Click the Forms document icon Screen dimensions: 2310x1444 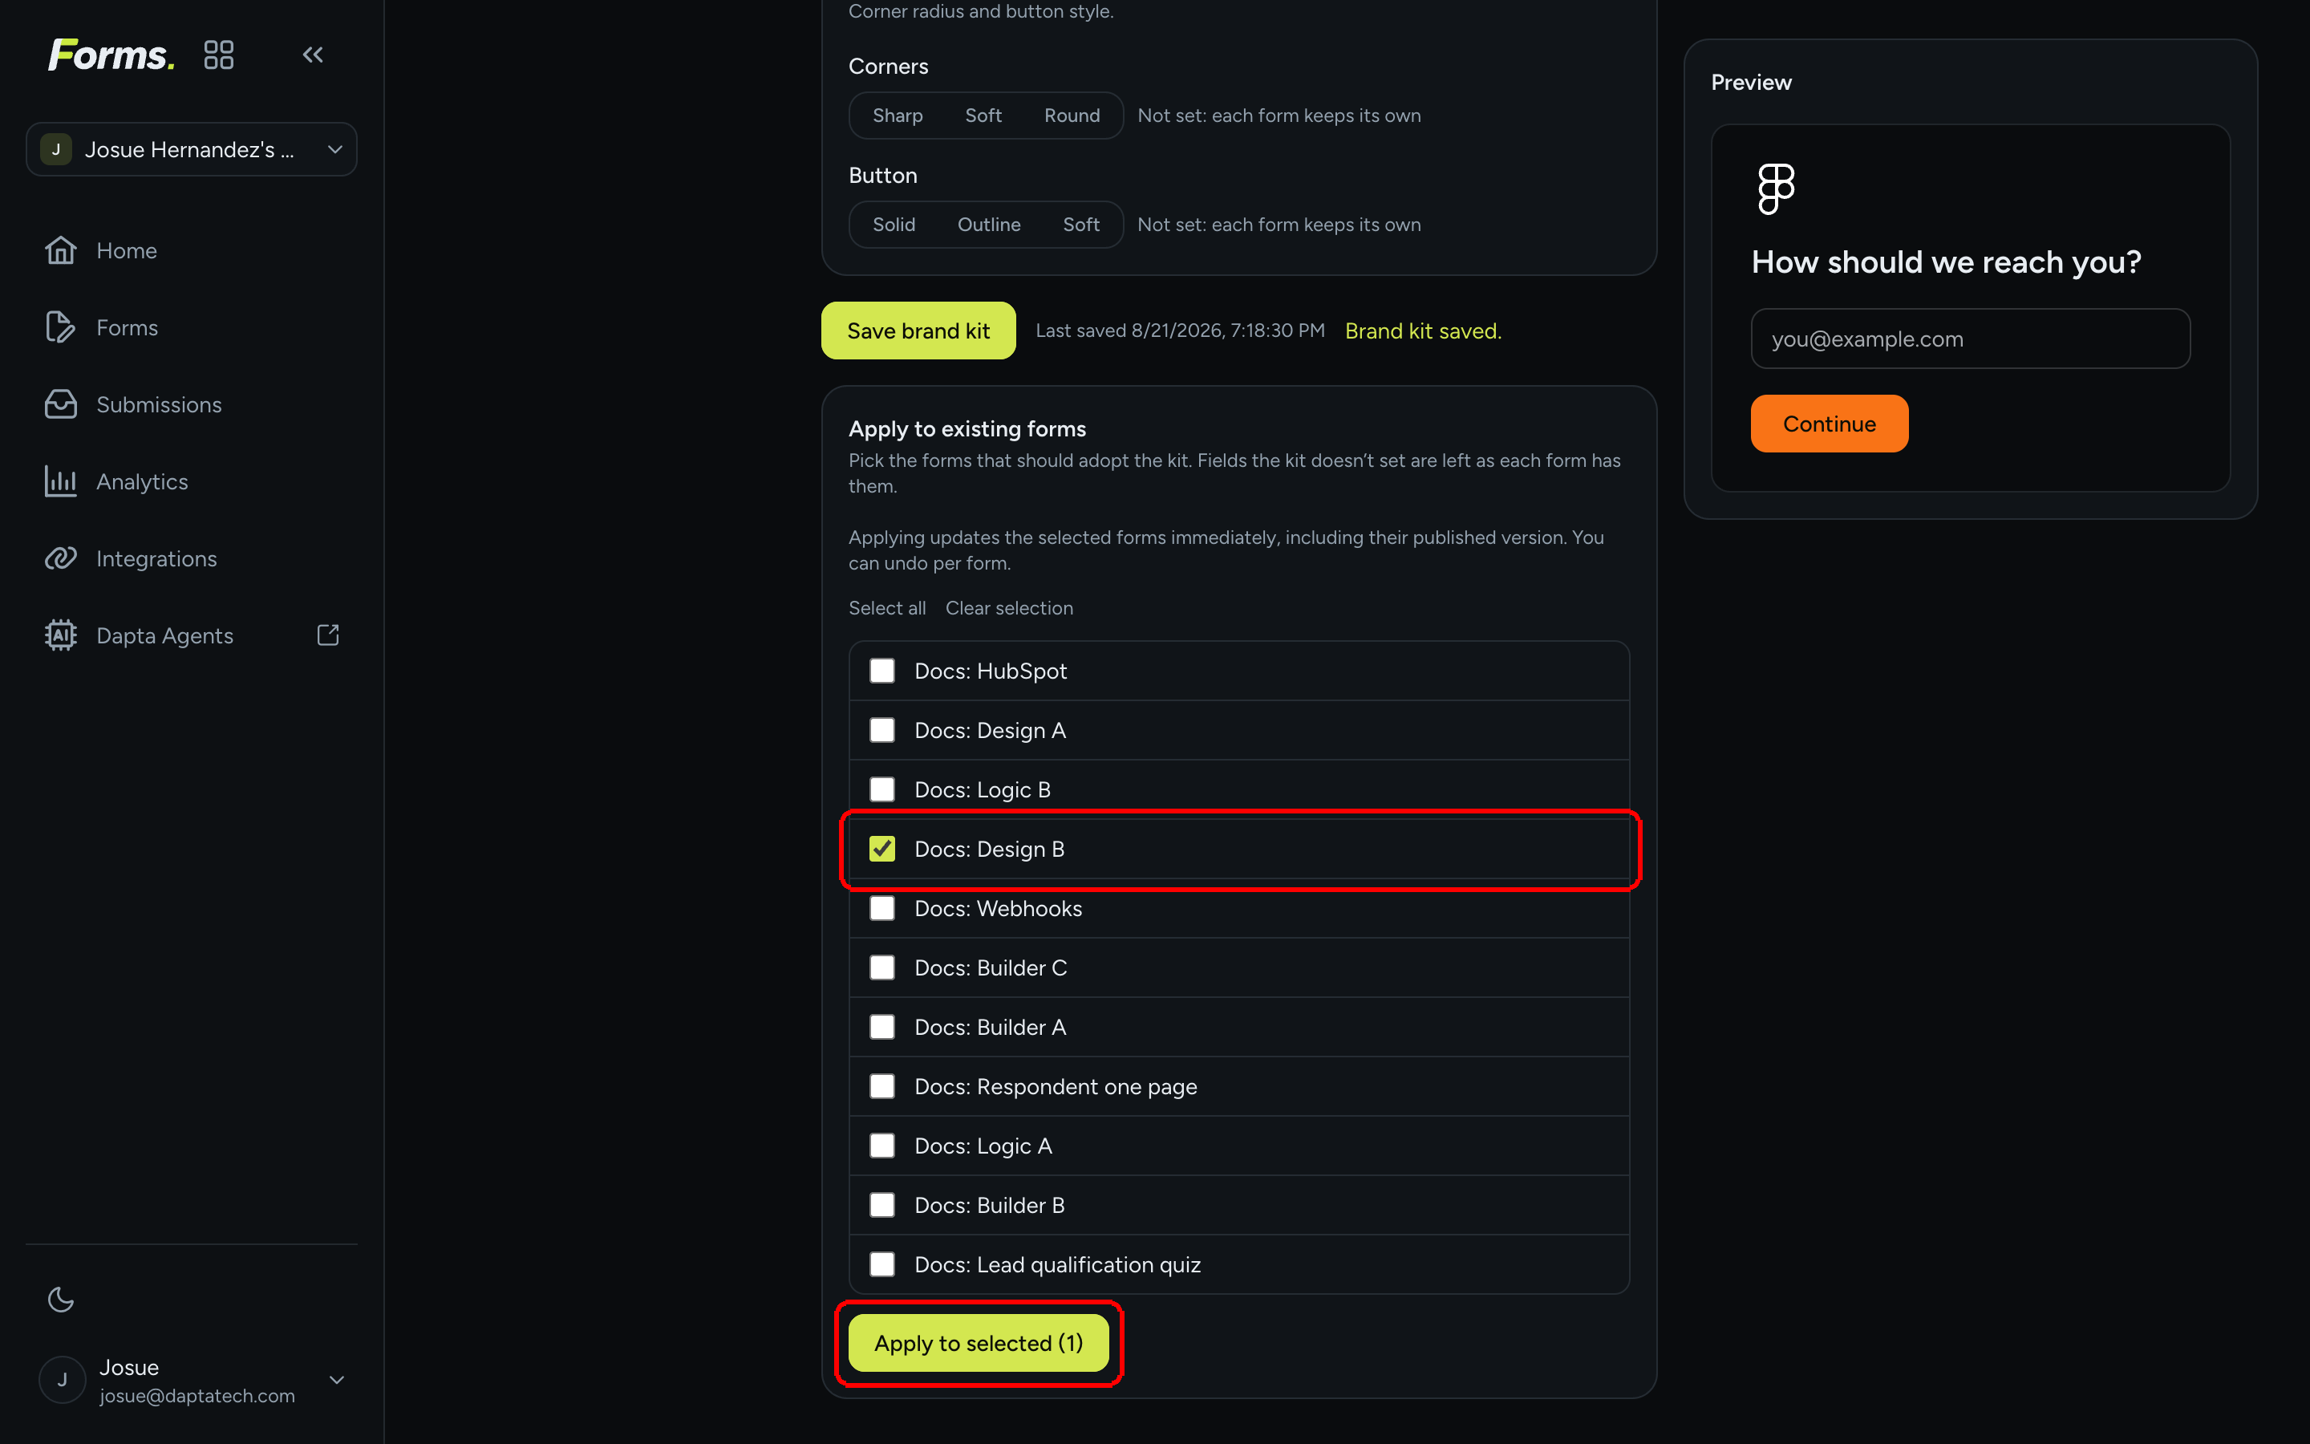click(x=61, y=327)
